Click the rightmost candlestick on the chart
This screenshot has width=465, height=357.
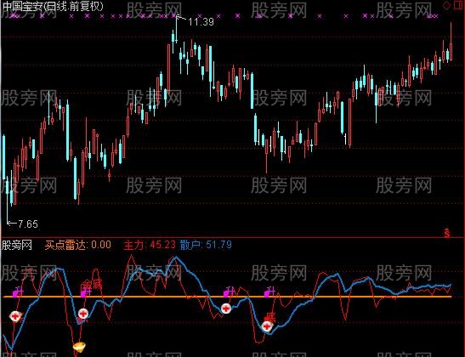point(451,42)
